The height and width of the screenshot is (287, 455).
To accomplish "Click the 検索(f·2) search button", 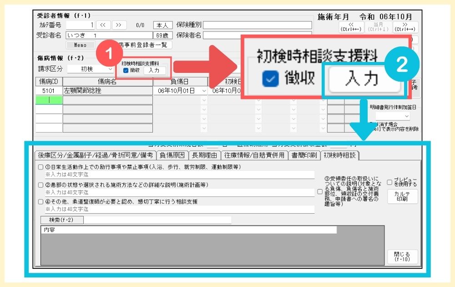I will [61, 220].
